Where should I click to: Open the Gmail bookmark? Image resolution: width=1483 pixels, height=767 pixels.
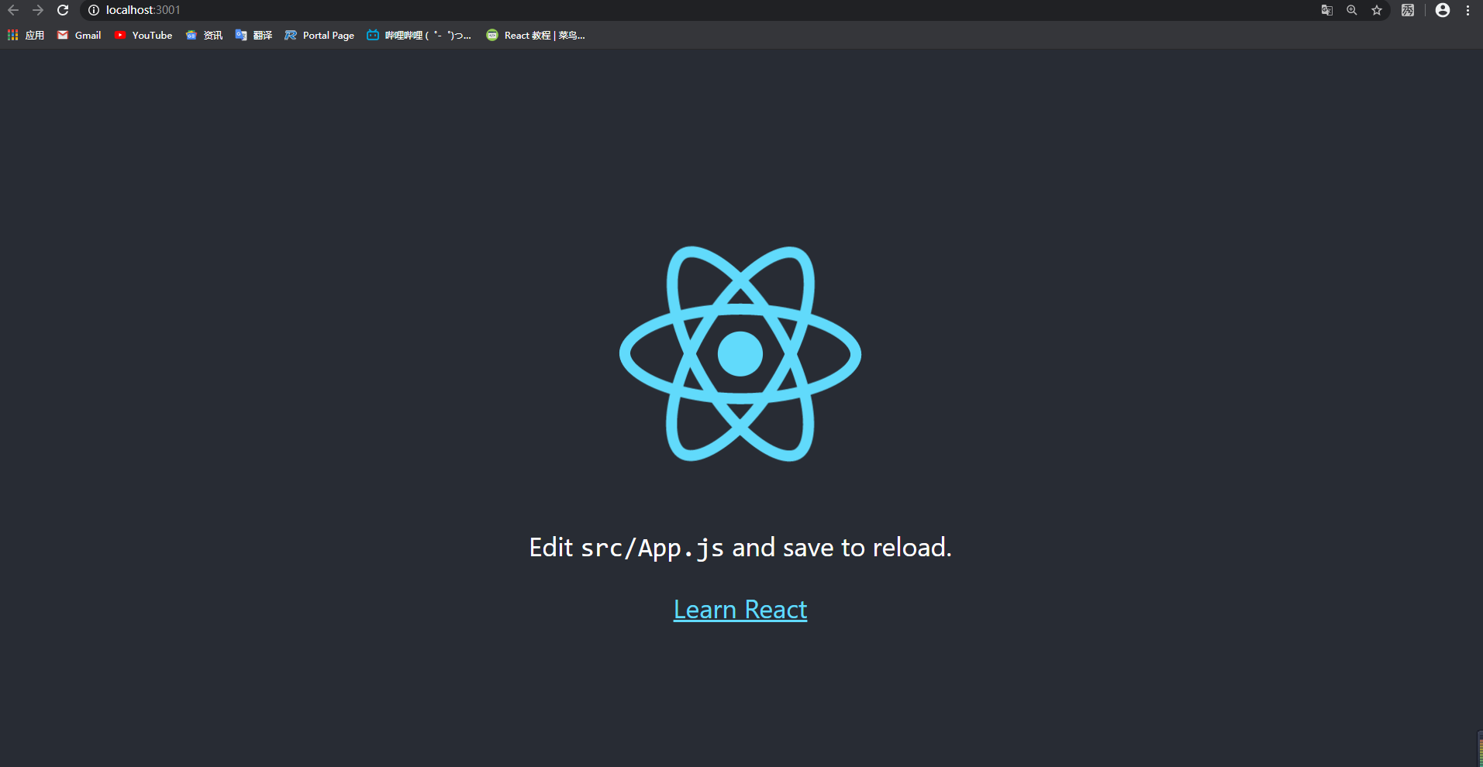pos(79,35)
